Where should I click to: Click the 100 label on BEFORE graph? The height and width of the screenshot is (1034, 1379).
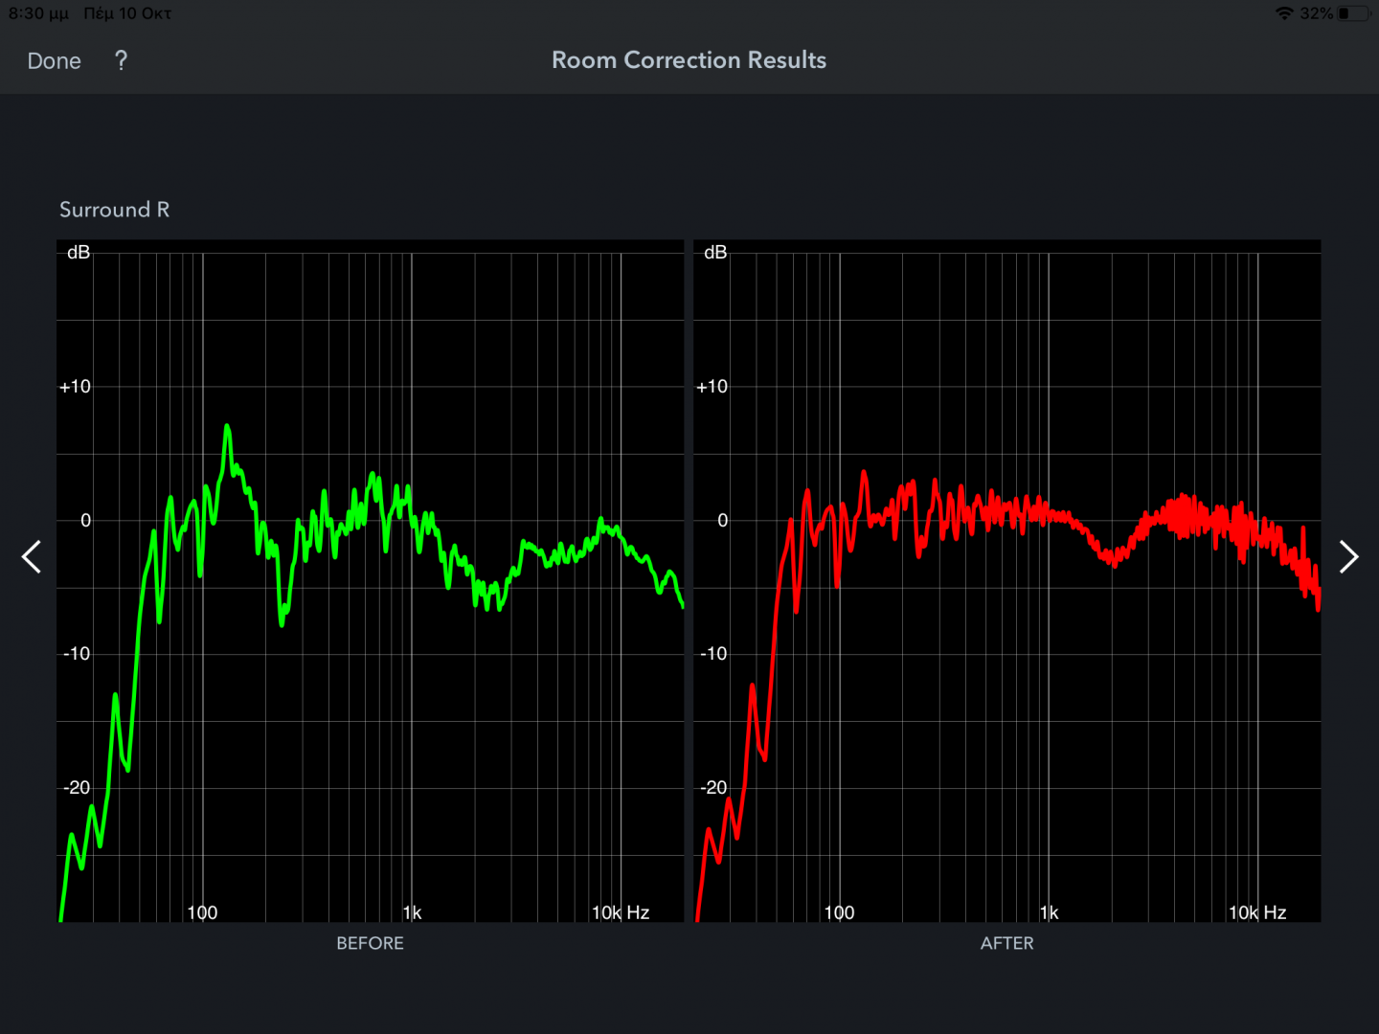click(x=202, y=912)
